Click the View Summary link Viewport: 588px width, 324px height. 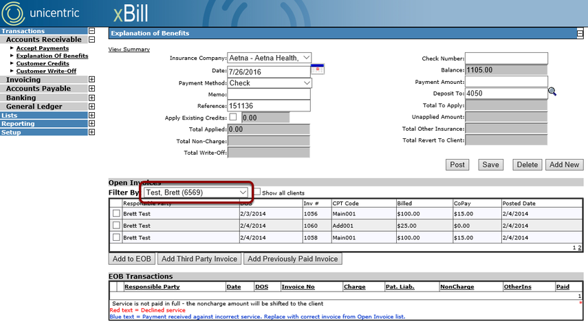[x=129, y=49]
